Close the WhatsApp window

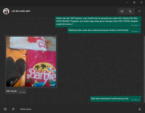141,3
